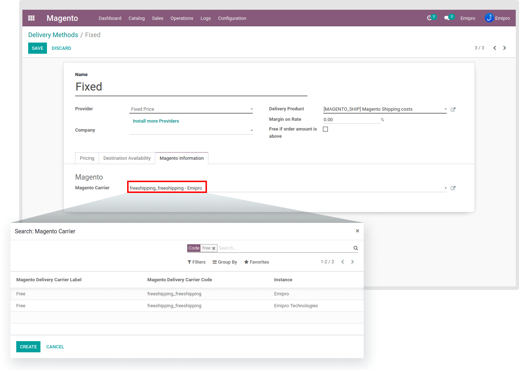
Task: Open external link for Delivery Product
Action: (x=453, y=109)
